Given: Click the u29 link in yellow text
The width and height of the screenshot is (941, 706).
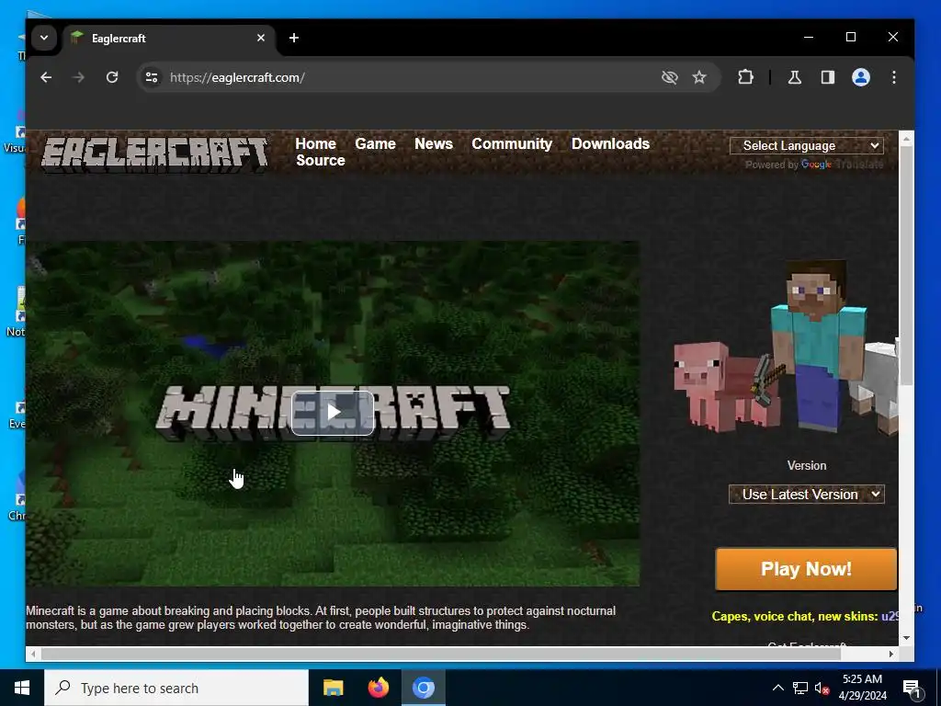Looking at the screenshot, I should [x=890, y=617].
